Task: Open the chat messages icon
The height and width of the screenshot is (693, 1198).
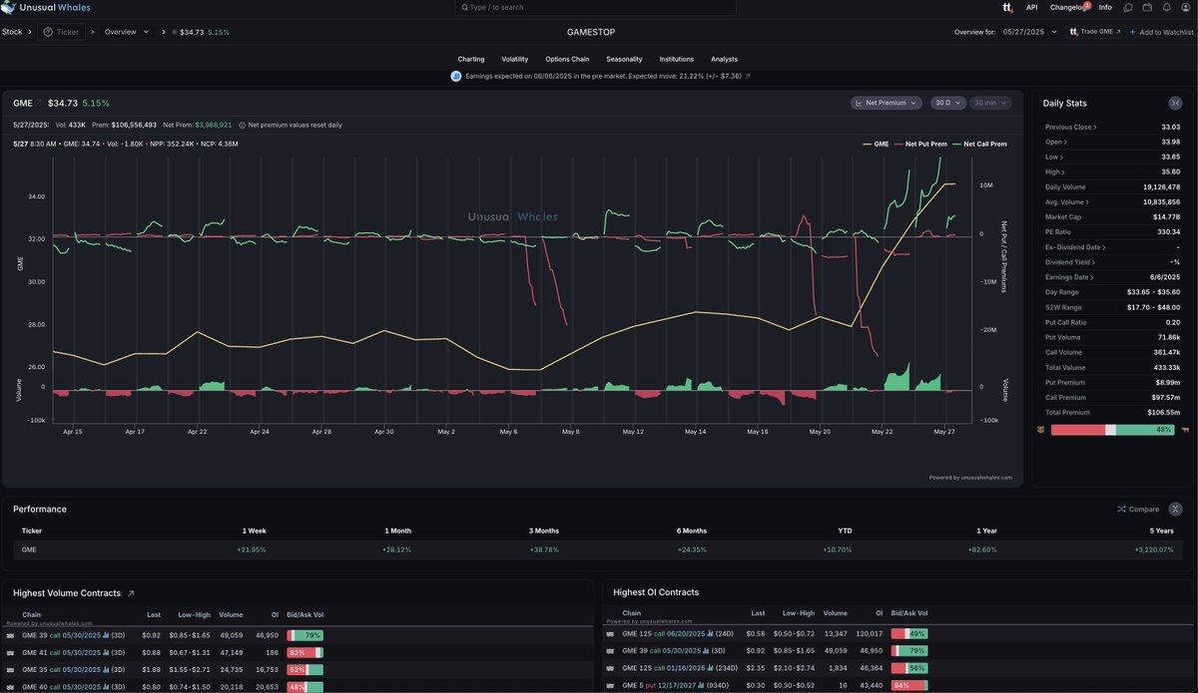Action: [1128, 7]
